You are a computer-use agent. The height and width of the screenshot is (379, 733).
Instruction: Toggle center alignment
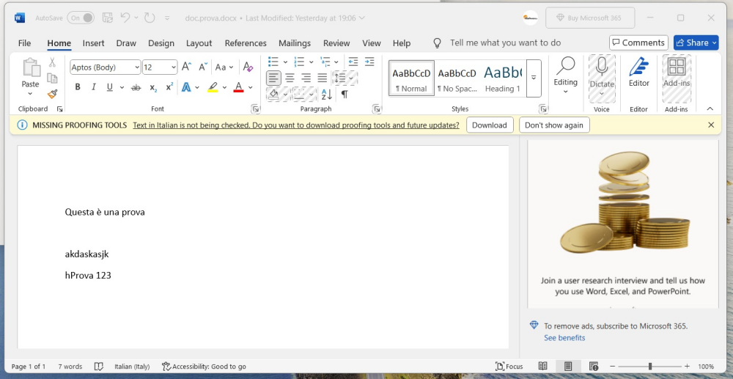290,78
